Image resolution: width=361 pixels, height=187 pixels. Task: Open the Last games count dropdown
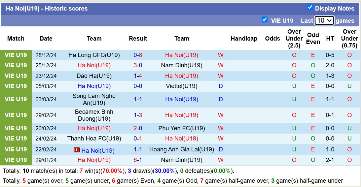pos(324,20)
